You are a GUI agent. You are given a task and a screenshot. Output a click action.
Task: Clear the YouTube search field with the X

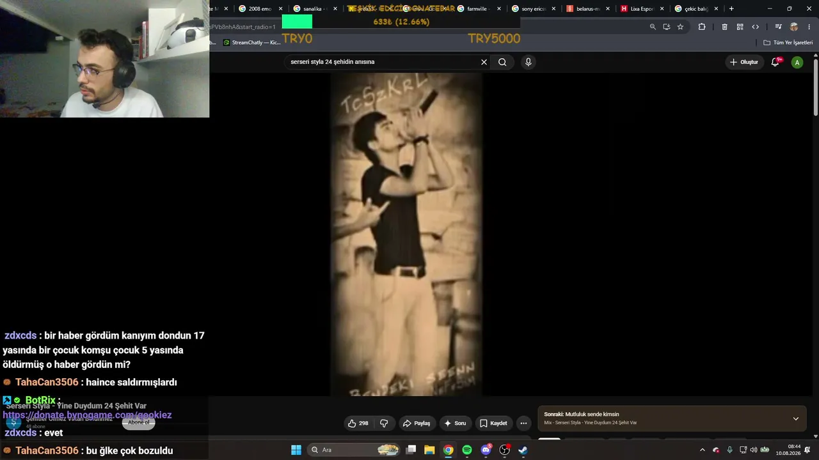coord(484,62)
